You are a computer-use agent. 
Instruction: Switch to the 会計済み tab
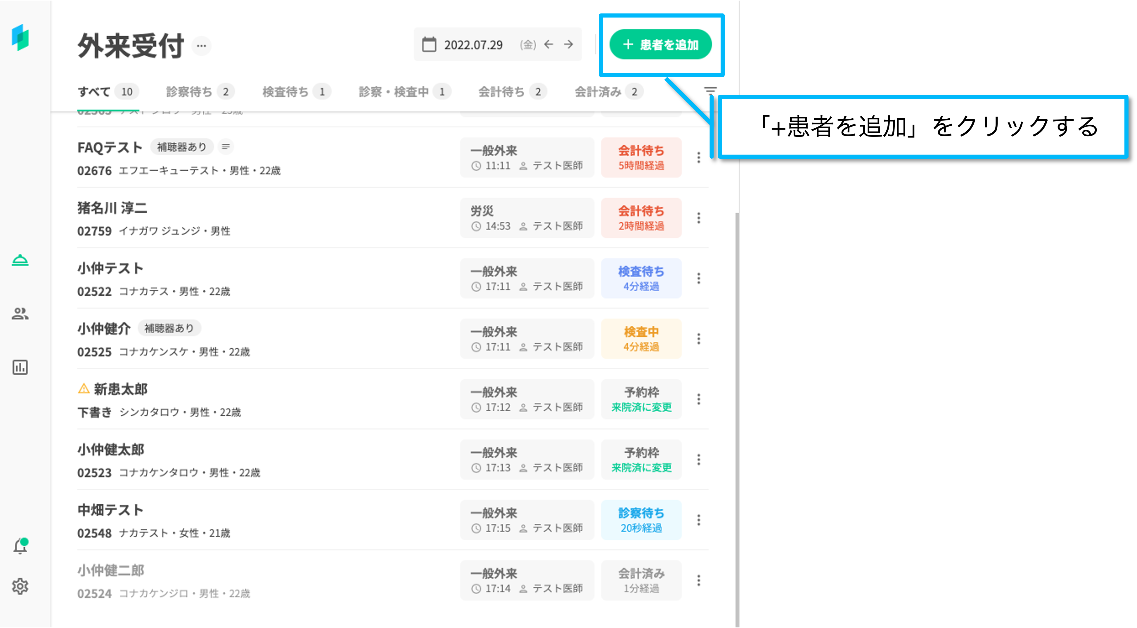tap(609, 92)
